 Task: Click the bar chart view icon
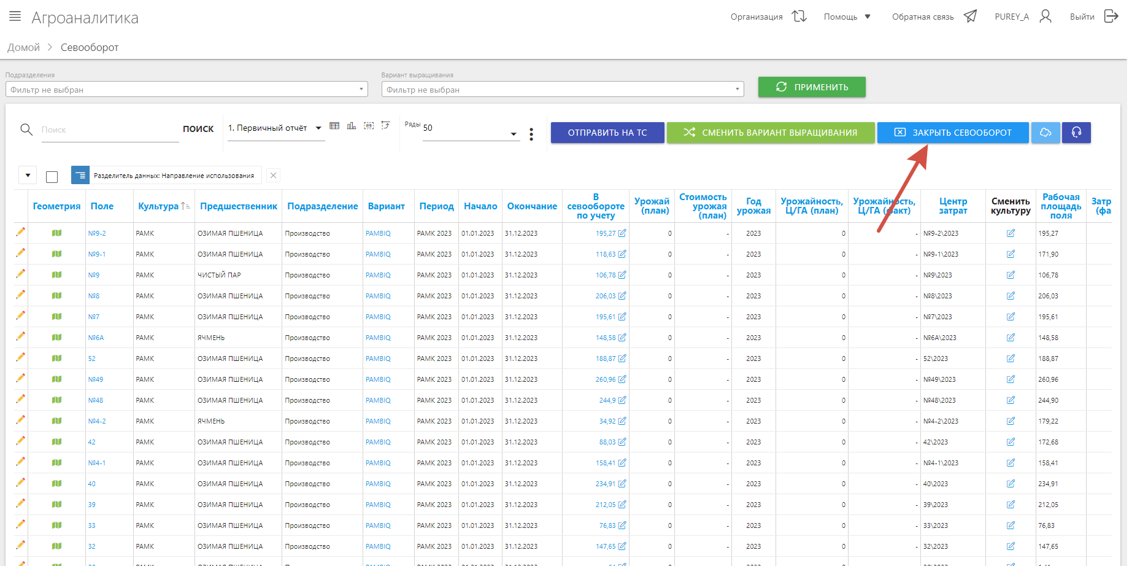tap(352, 126)
